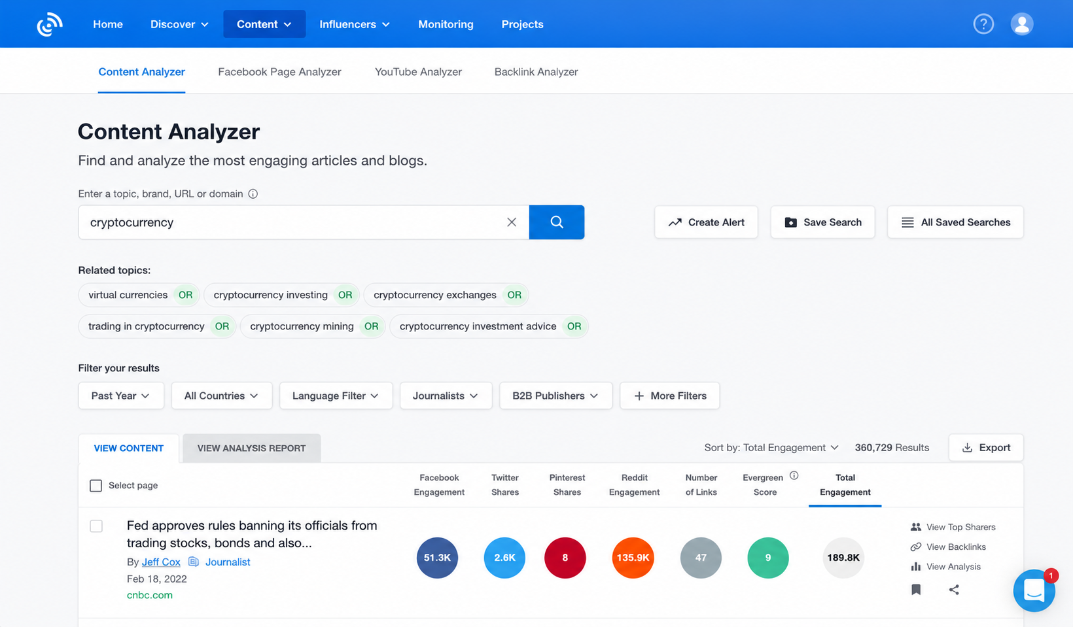Click View Top Sharers

click(953, 527)
